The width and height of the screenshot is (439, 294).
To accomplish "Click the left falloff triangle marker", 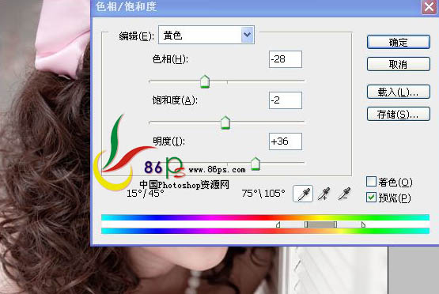I will coord(278,224).
